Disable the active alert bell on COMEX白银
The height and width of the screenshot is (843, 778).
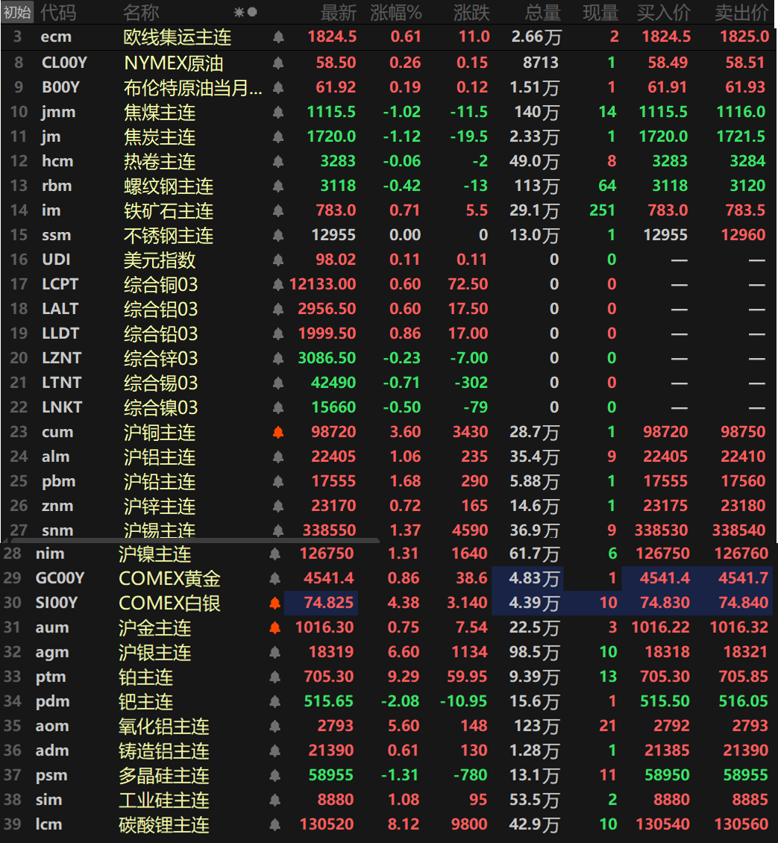(274, 603)
